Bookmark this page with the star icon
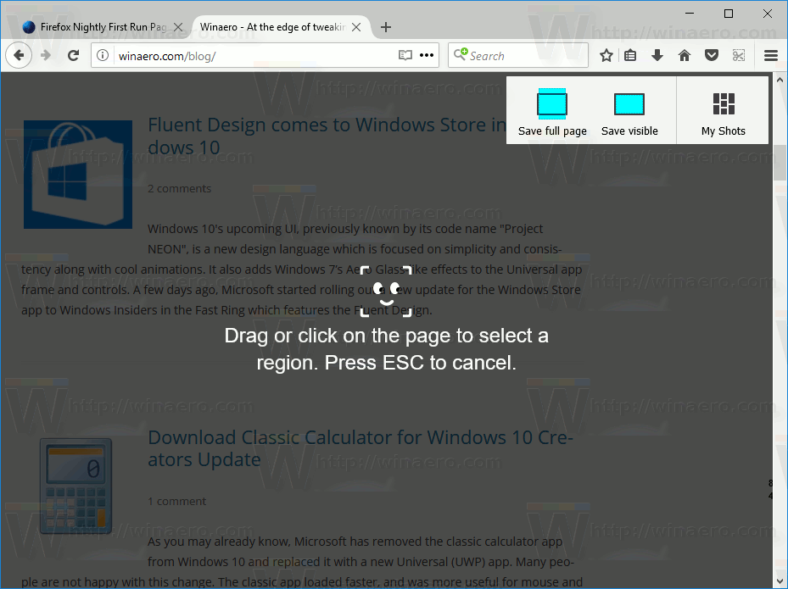 click(x=606, y=54)
